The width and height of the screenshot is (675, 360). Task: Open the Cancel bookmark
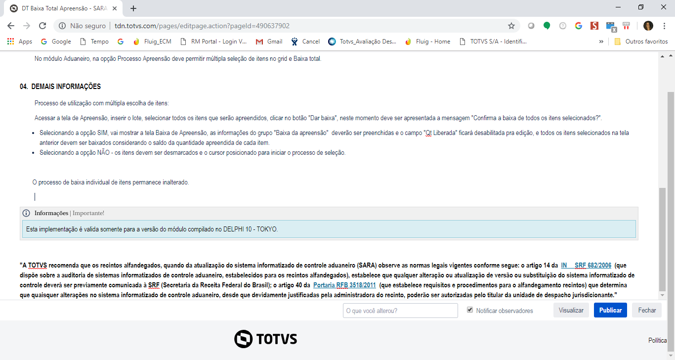305,42
